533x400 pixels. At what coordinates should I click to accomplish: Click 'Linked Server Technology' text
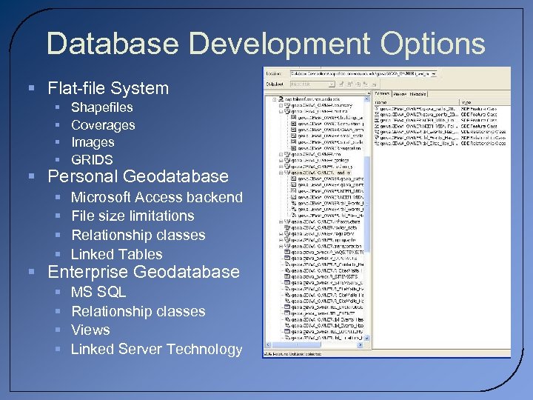click(157, 350)
